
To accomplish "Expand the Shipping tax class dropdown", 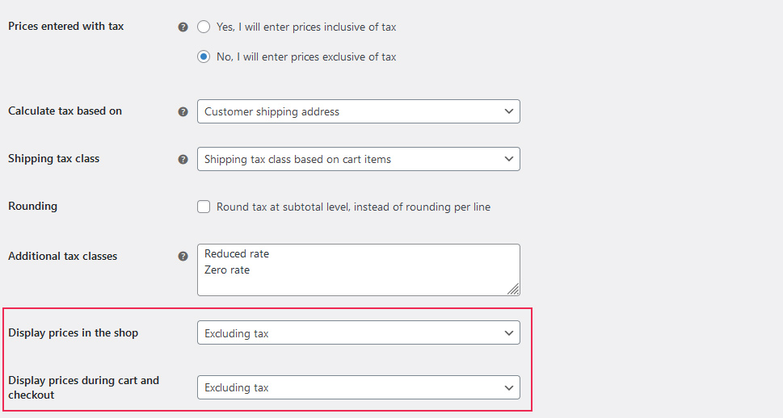I will tap(358, 159).
